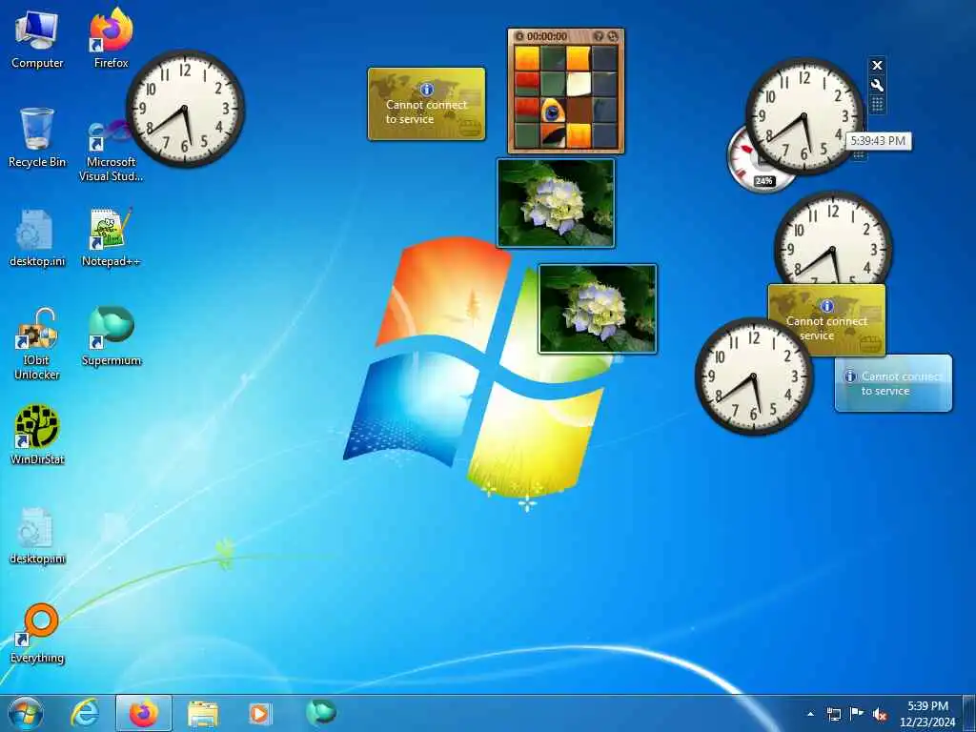Open the network status tray icon
This screenshot has width=976, height=732.
coord(833,714)
